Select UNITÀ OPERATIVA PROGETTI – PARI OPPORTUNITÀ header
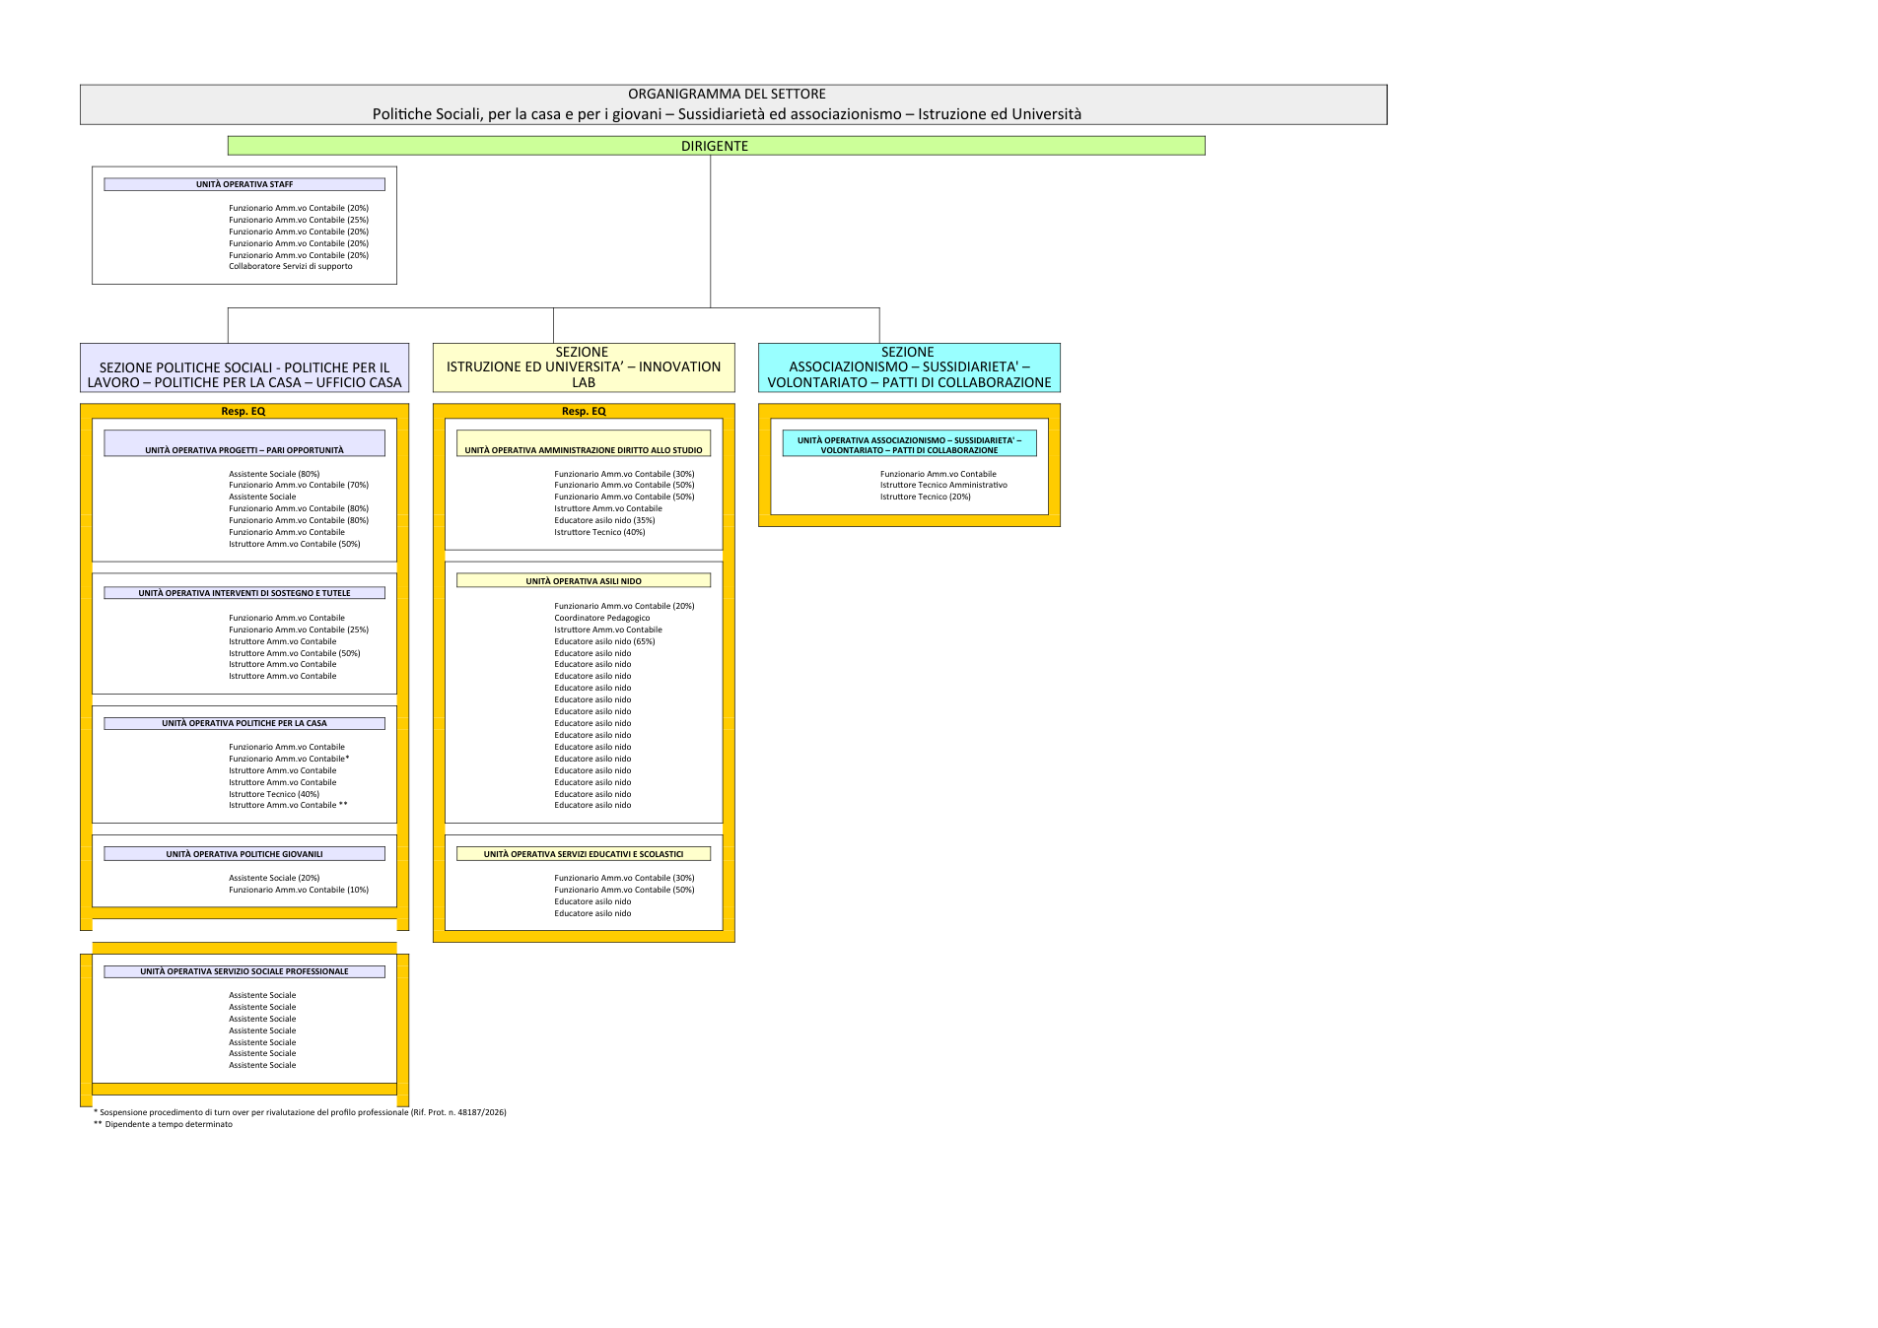The height and width of the screenshot is (1328, 1878). [244, 443]
